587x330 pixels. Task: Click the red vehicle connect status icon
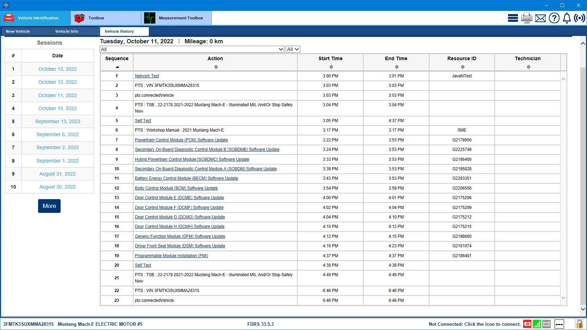pos(527,324)
